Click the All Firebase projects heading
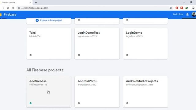 point(45,70)
